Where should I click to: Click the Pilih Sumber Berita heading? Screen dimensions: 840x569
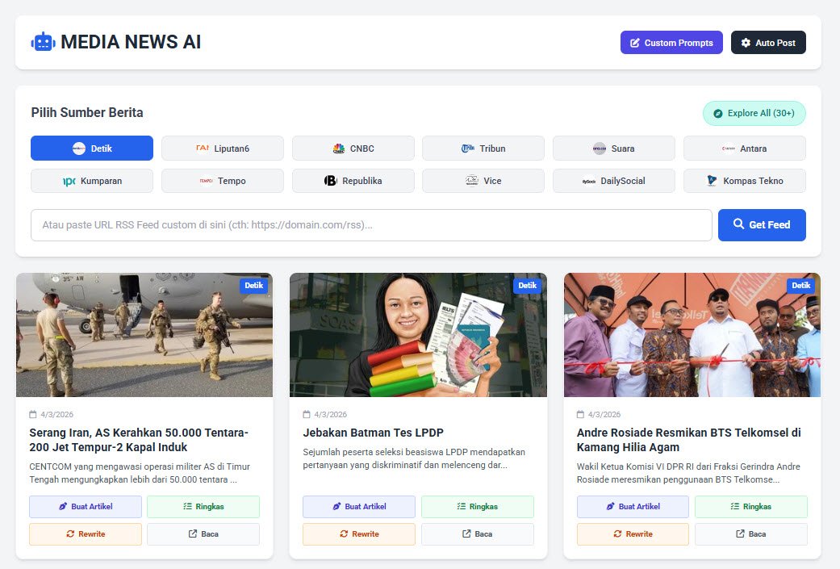(87, 112)
